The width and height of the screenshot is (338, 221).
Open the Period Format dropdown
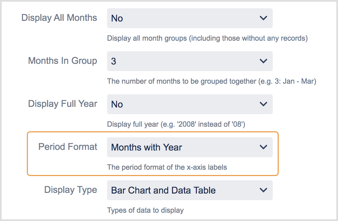coord(189,147)
